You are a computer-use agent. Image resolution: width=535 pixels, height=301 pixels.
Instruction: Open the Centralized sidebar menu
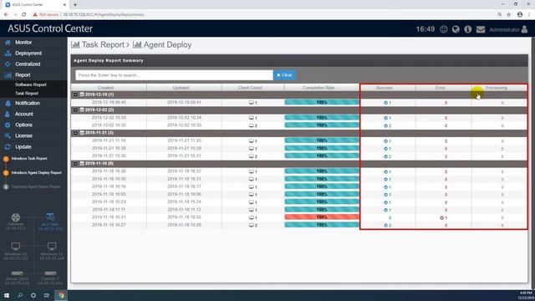(x=28, y=64)
